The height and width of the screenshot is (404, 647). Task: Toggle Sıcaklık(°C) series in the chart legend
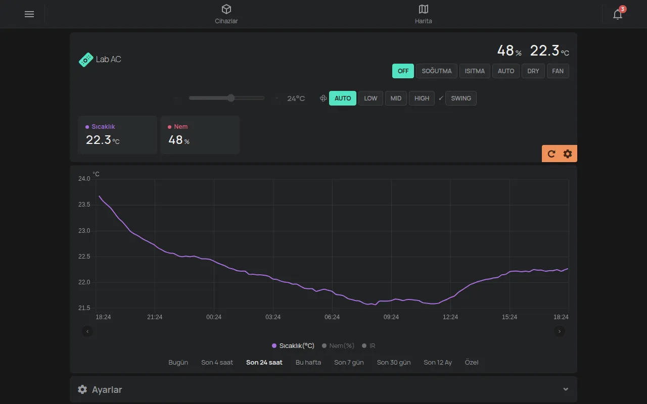click(x=293, y=346)
